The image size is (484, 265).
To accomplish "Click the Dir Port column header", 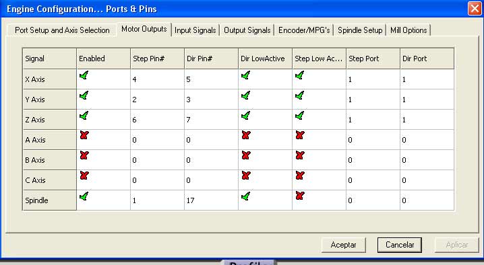I will 427,59.
